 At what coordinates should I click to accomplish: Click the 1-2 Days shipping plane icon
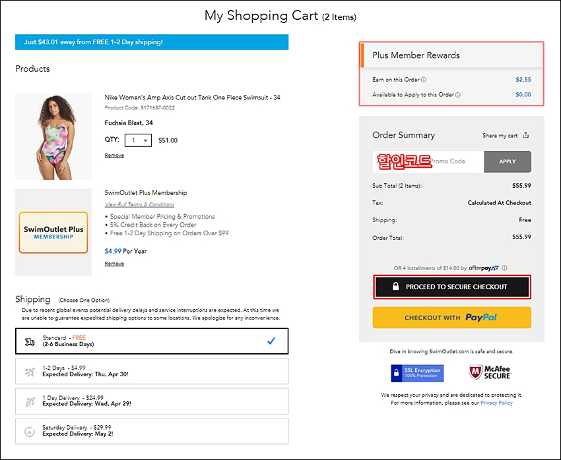pos(30,372)
